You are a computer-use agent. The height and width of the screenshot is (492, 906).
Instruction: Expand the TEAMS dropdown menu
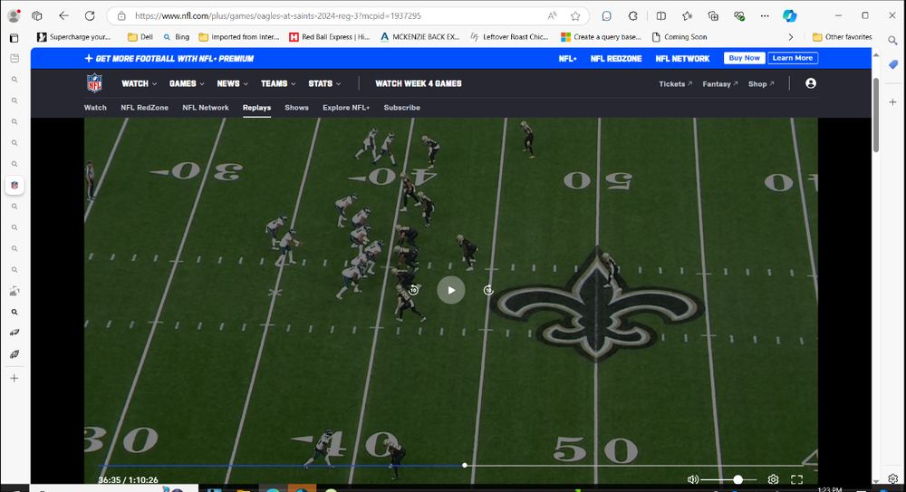click(x=278, y=83)
